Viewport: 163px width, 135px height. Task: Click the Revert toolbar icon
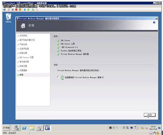tap(37, 10)
